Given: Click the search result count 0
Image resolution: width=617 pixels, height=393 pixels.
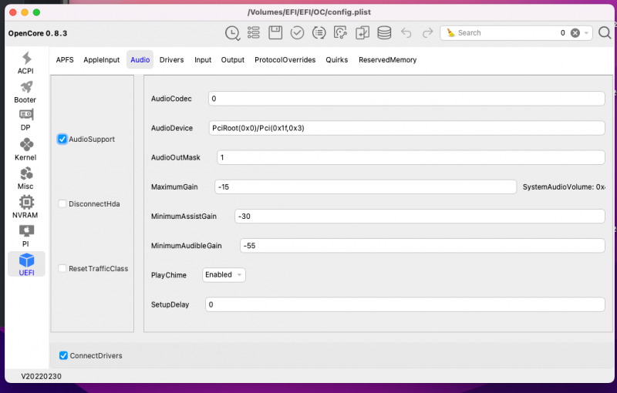Looking at the screenshot, I should pyautogui.click(x=563, y=33).
